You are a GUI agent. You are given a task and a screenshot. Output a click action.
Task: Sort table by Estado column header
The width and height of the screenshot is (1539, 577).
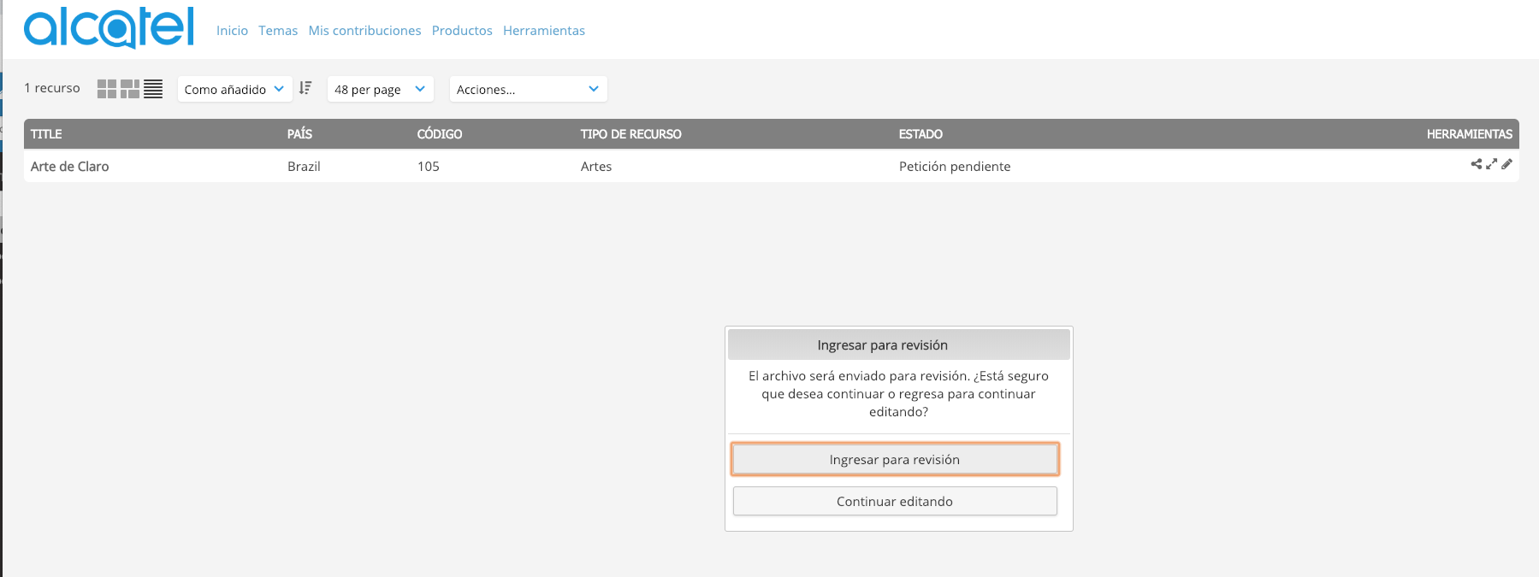coord(920,134)
